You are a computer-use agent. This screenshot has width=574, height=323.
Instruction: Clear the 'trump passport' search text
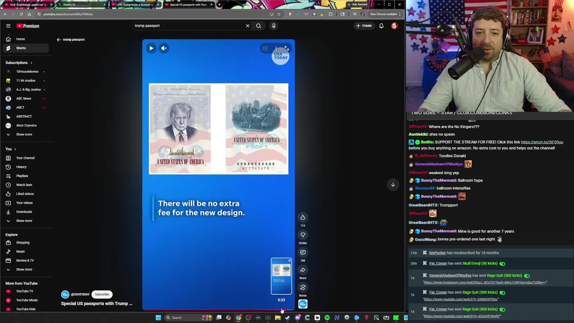248,26
